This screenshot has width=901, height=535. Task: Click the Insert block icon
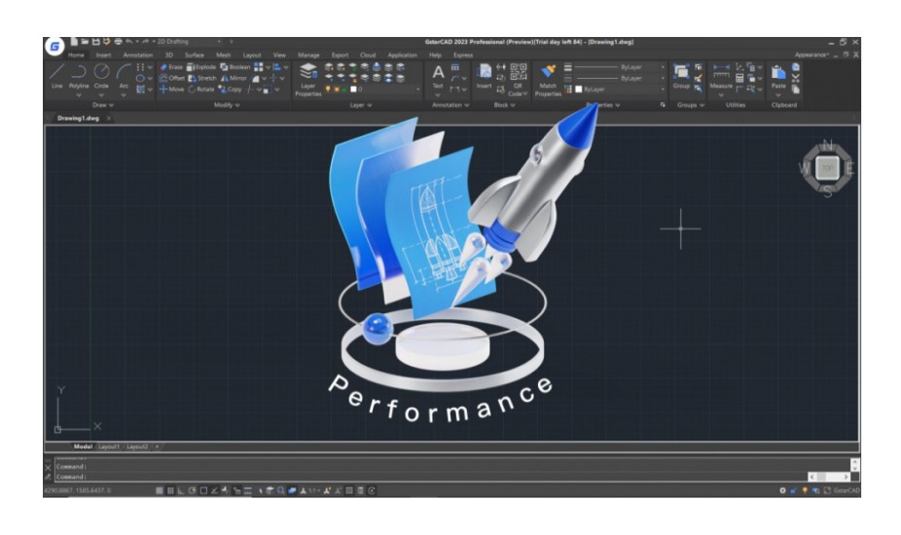tap(485, 76)
